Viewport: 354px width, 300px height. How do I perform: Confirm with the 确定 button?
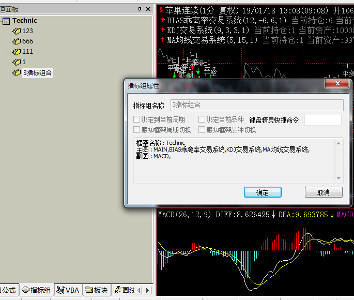click(x=263, y=192)
